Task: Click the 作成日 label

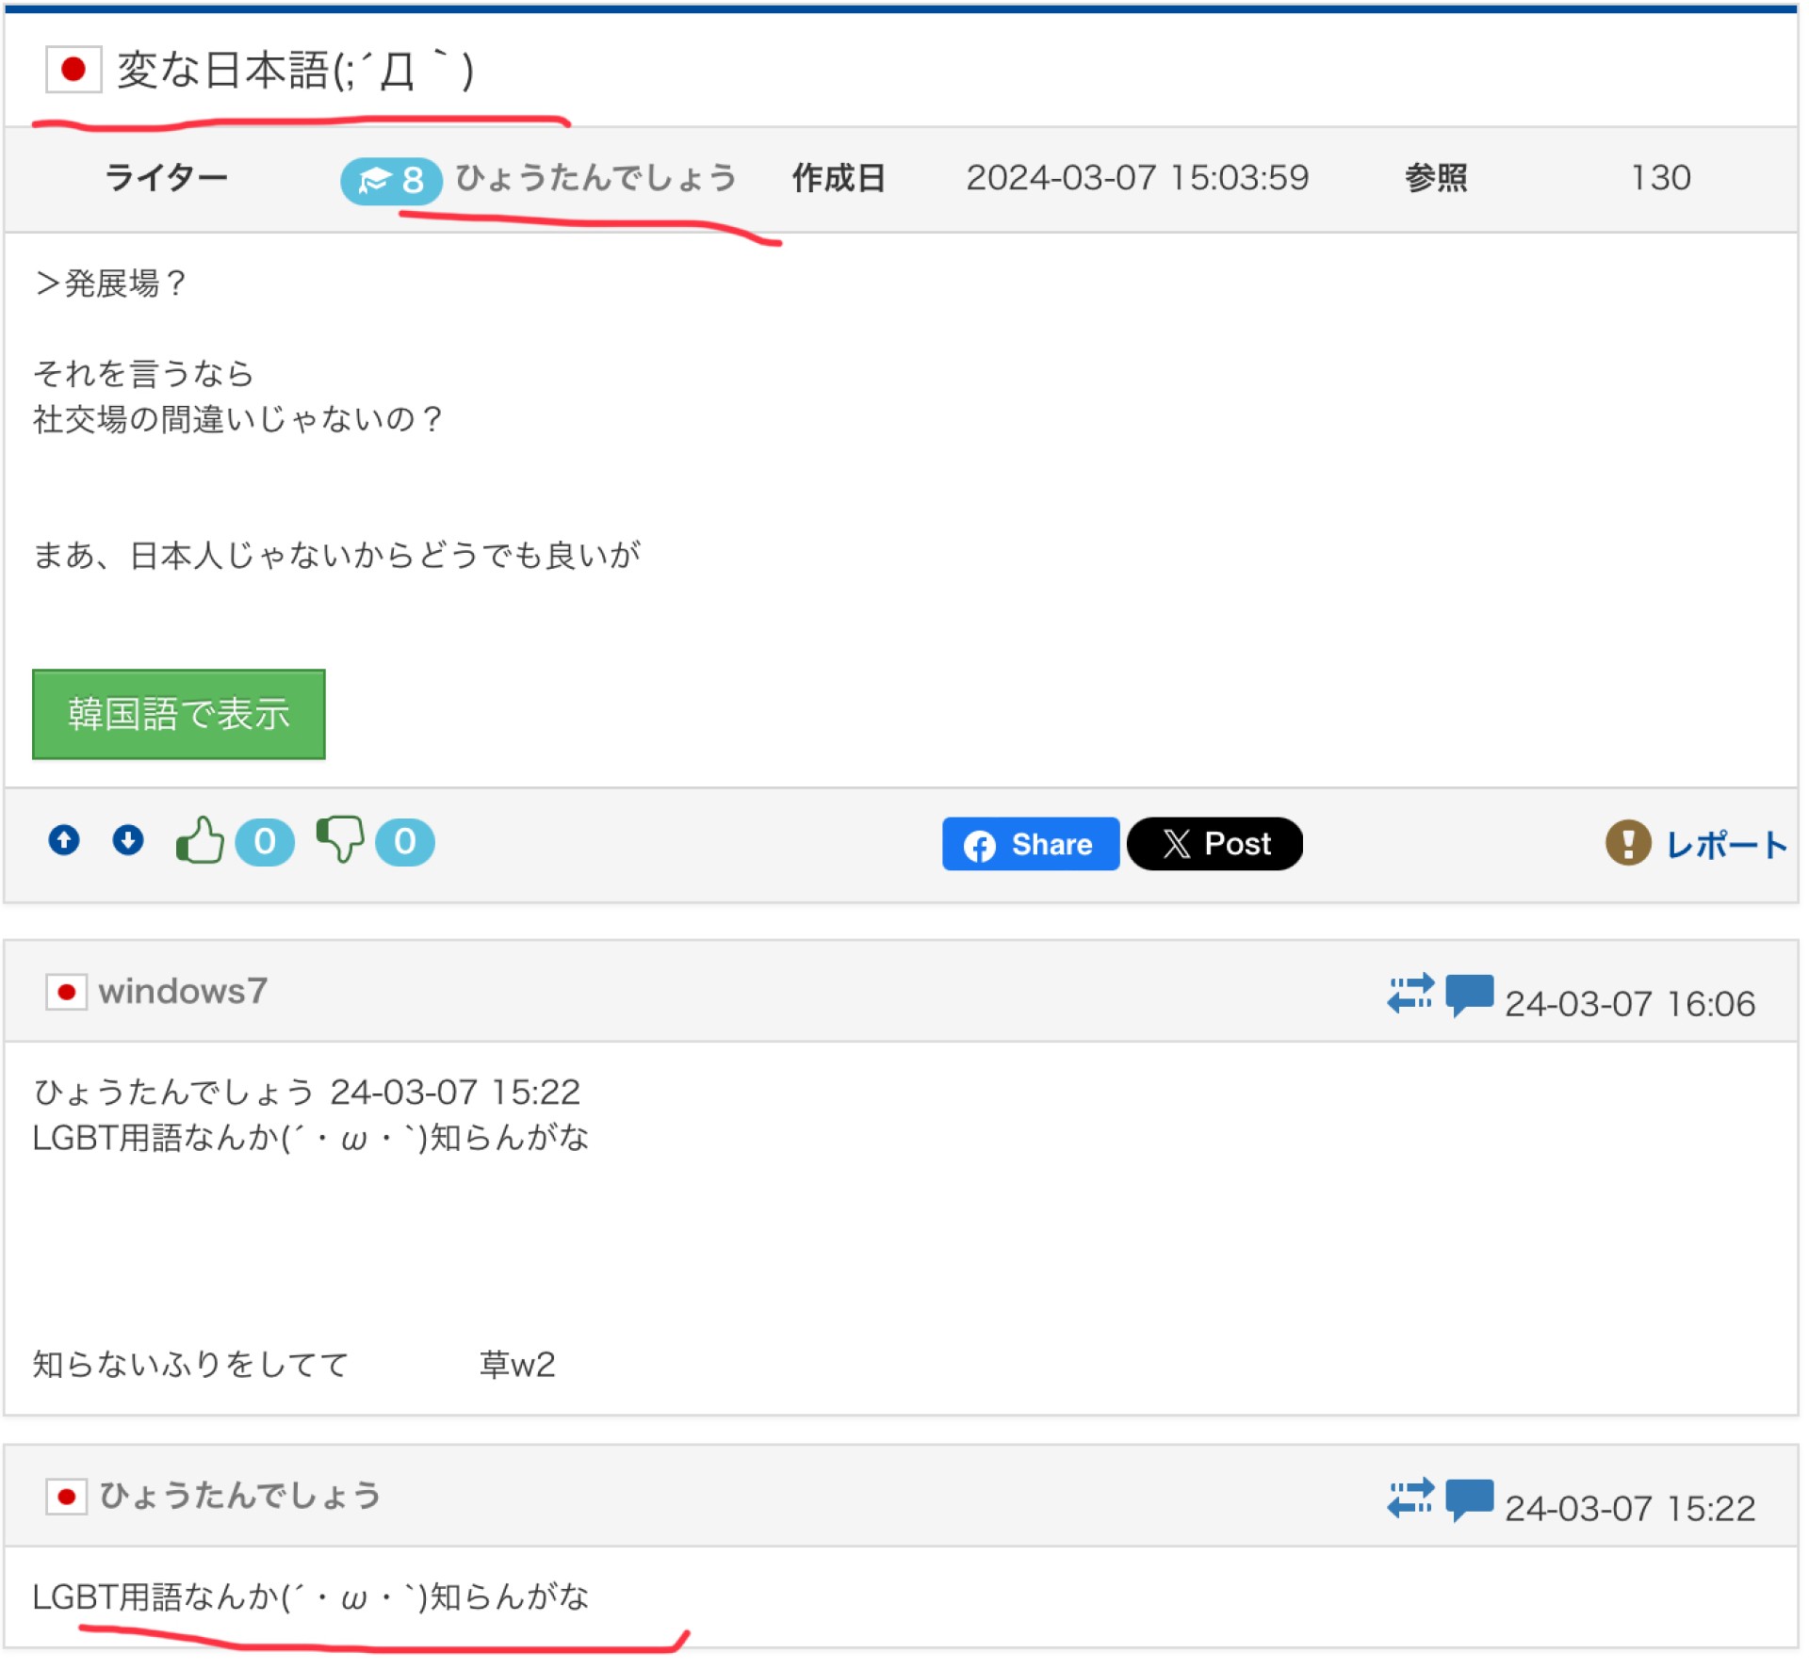Action: coord(839,178)
